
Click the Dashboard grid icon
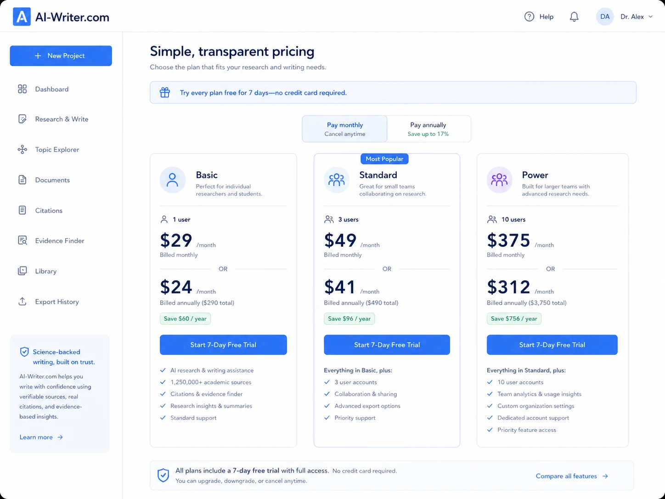click(x=22, y=89)
